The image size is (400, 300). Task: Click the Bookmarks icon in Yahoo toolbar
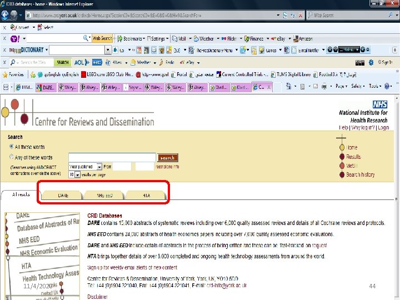click(120, 38)
